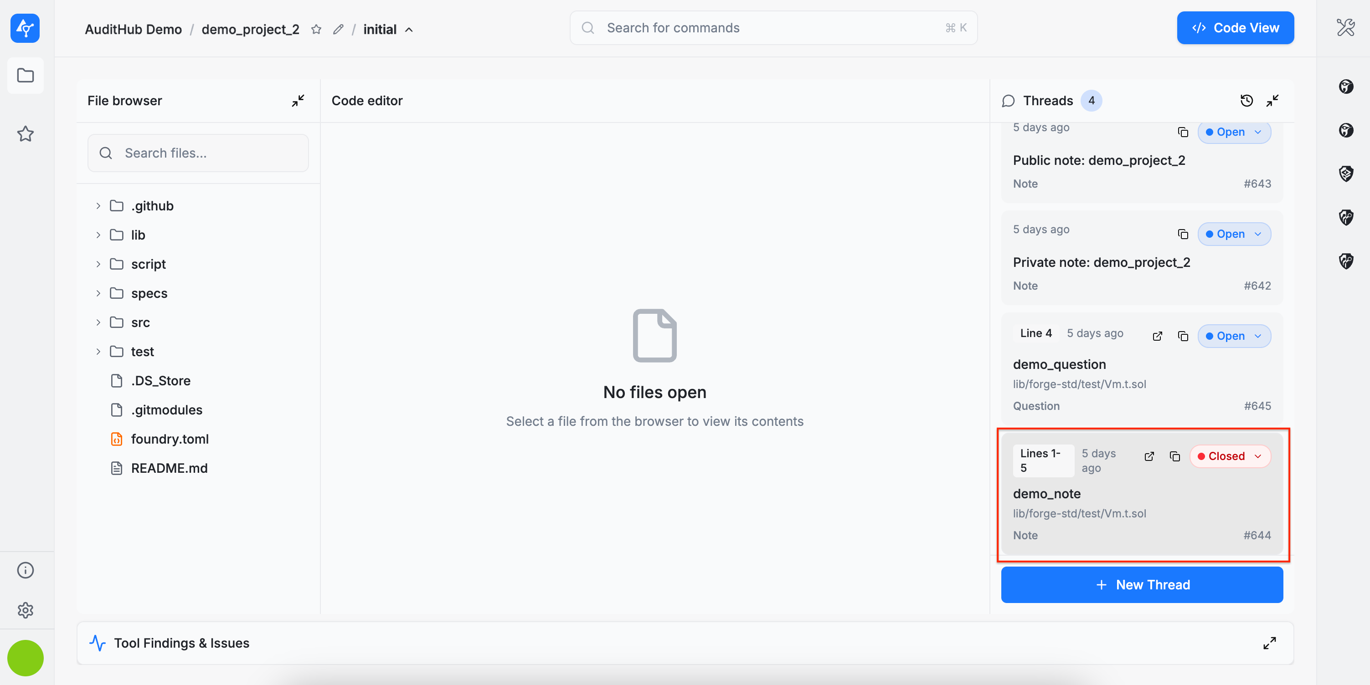Collapse the File browser panel
Screen dimensions: 1370x685
click(298, 101)
